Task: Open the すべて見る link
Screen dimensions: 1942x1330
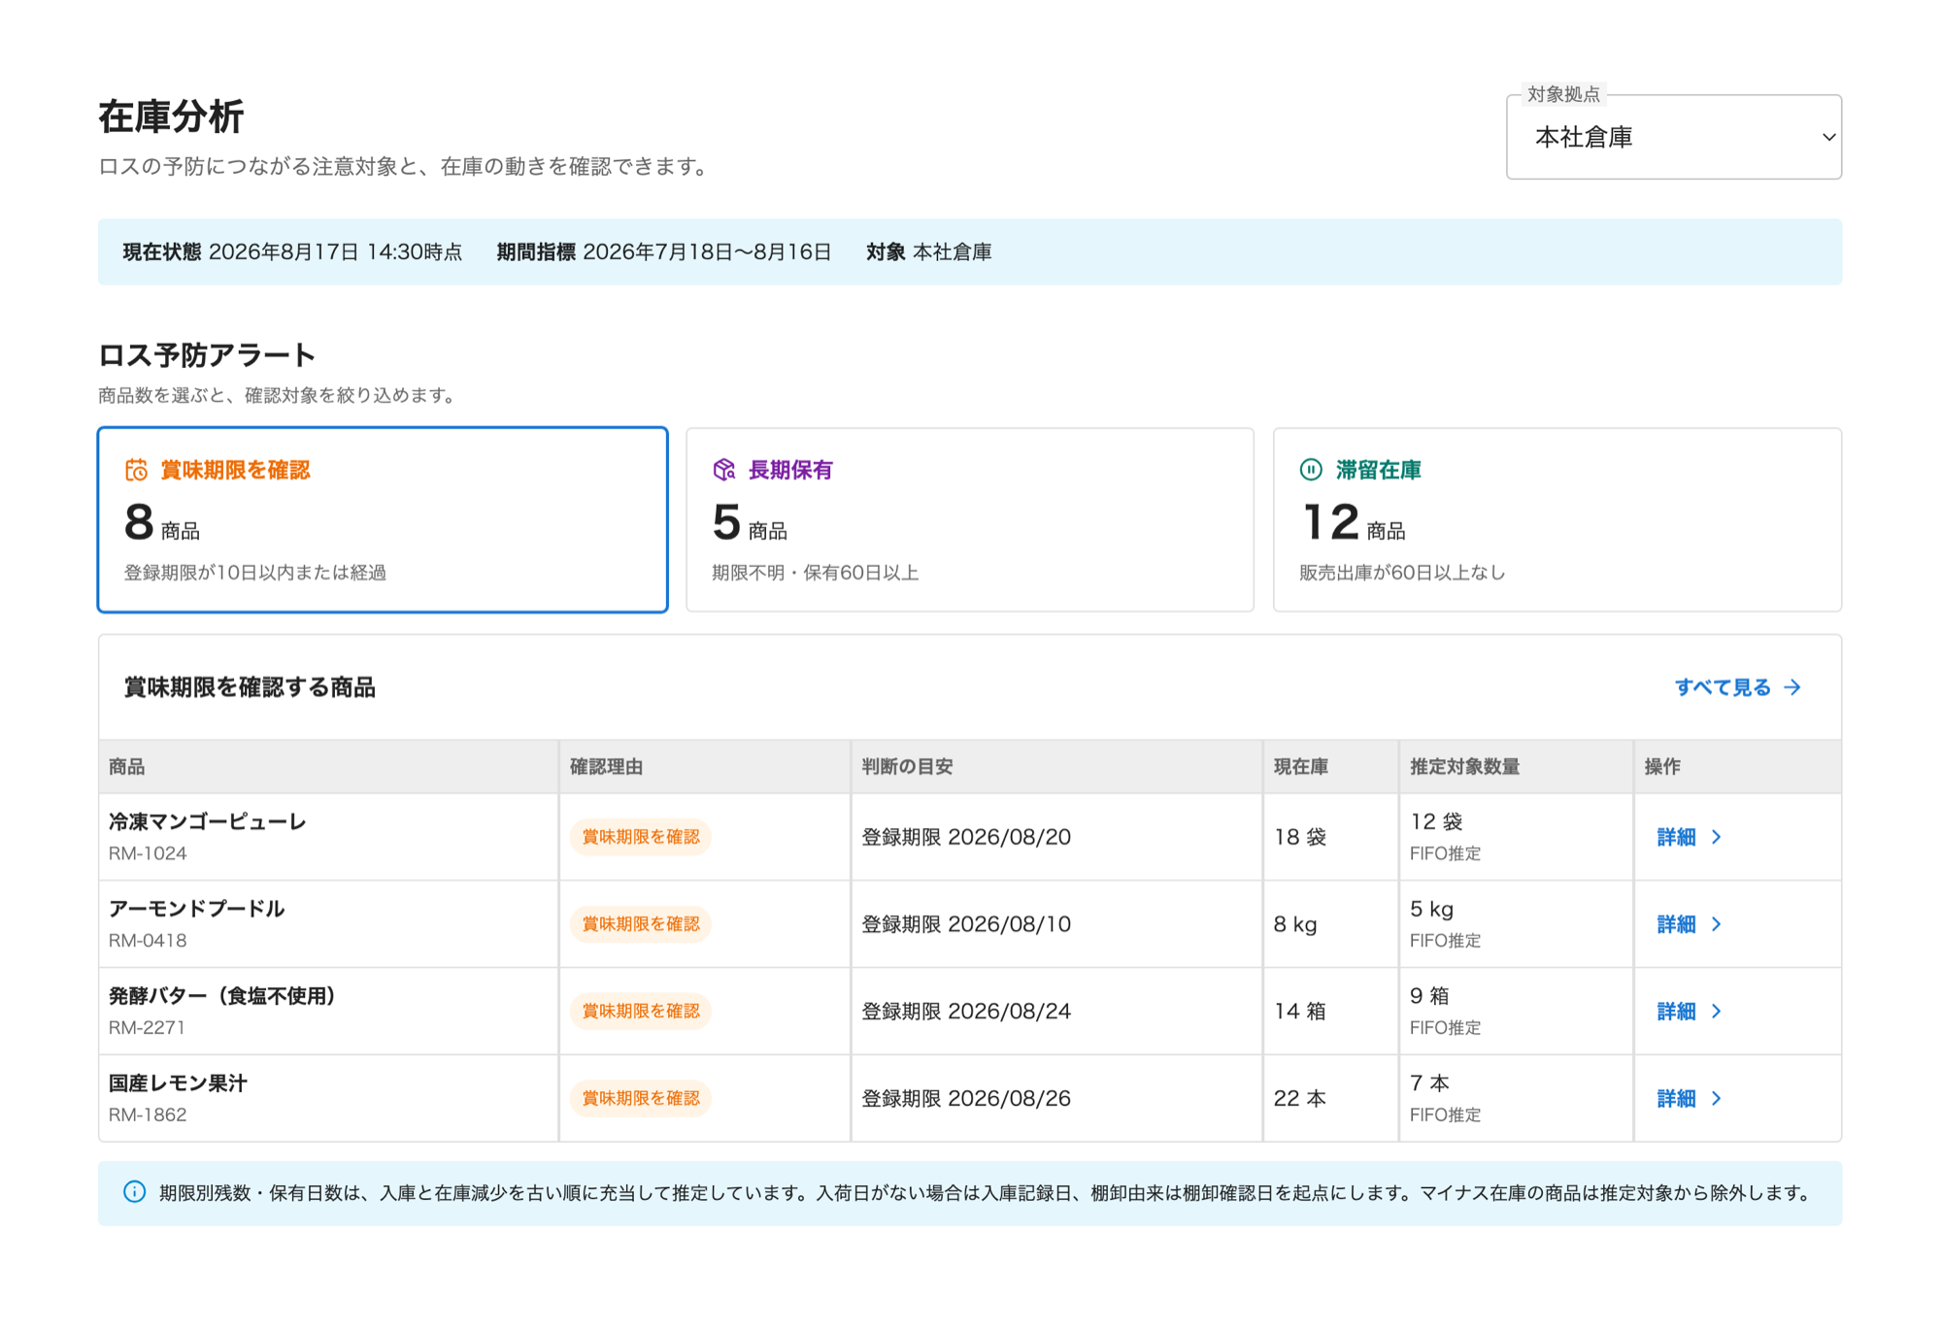Action: point(1738,687)
